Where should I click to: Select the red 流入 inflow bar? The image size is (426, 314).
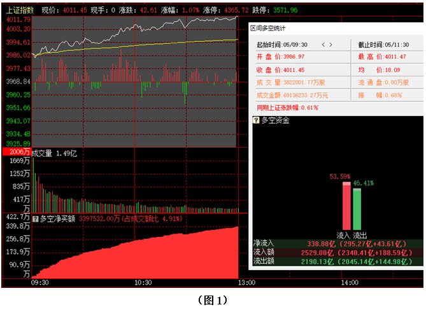pos(346,206)
